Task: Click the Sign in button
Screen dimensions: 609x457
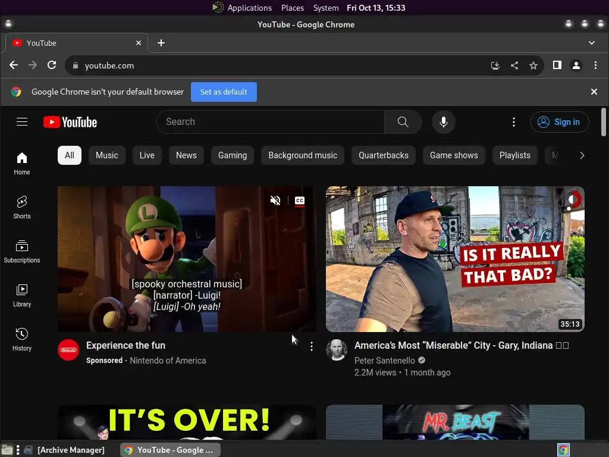Action: 560,122
